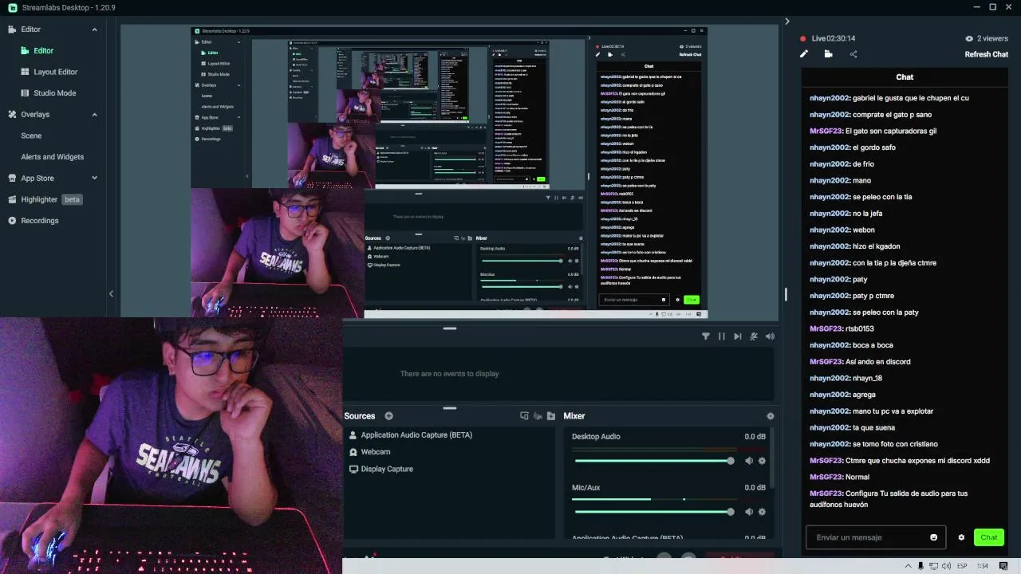Screen dimensions: 1021x574
Task: Click the Streamlabs logo in title bar
Action: 13,7
